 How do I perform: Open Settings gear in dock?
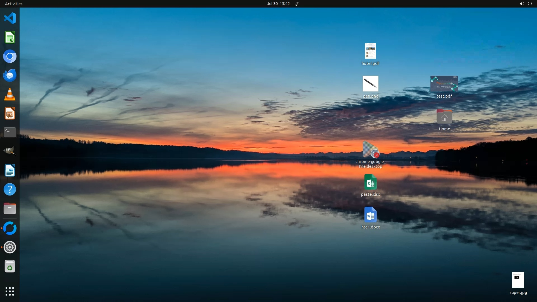click(10, 247)
